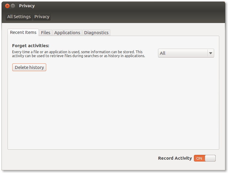Screen dimensions: 228x173
Task: Click the arrow on the All combo box
Action: [211, 53]
